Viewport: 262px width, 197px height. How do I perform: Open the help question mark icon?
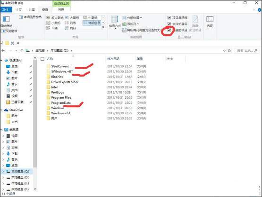pos(260,10)
